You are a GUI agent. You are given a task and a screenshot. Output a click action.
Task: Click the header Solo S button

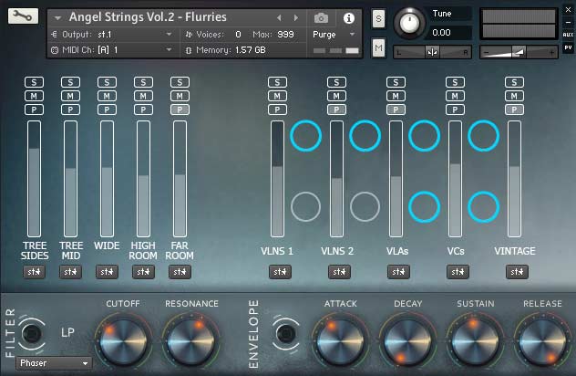(378, 19)
